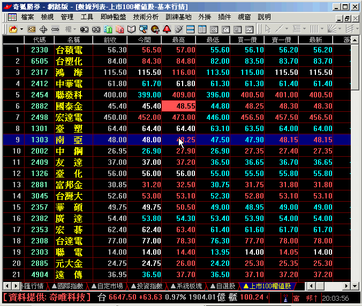Open the 檢視 menu
The image size is (362, 306).
coord(47,17)
